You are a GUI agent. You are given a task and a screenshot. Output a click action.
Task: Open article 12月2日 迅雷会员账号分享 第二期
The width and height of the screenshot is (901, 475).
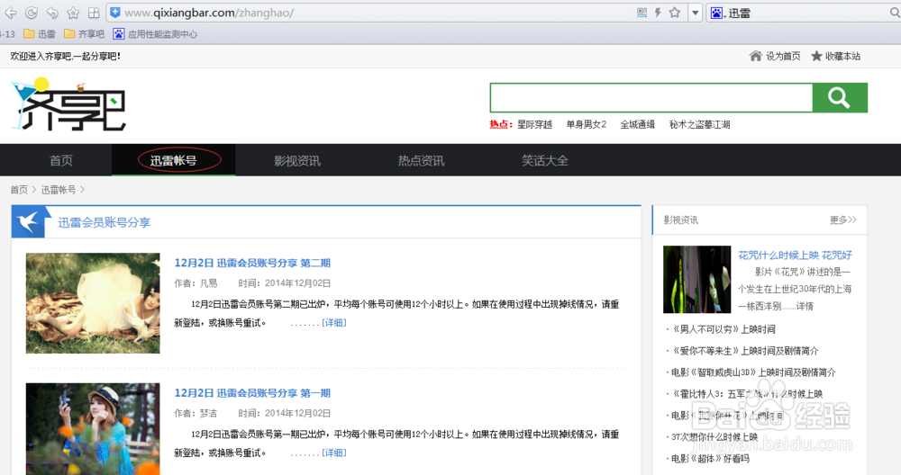coord(252,263)
